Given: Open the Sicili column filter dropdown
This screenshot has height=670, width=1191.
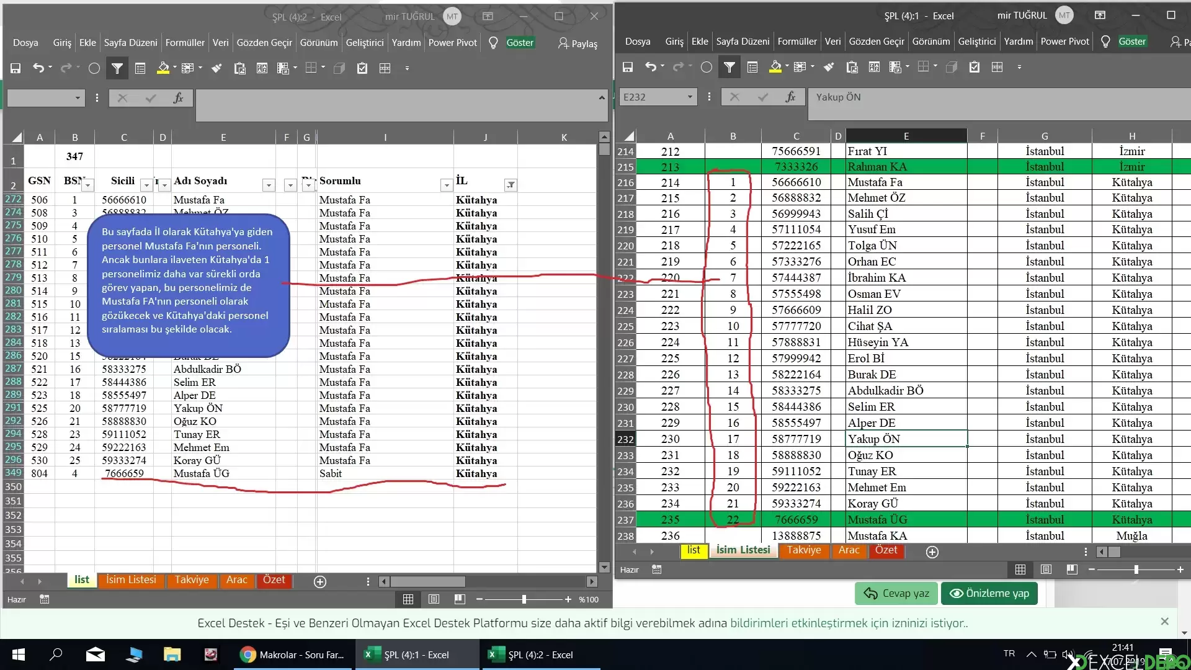Looking at the screenshot, I should 146,185.
